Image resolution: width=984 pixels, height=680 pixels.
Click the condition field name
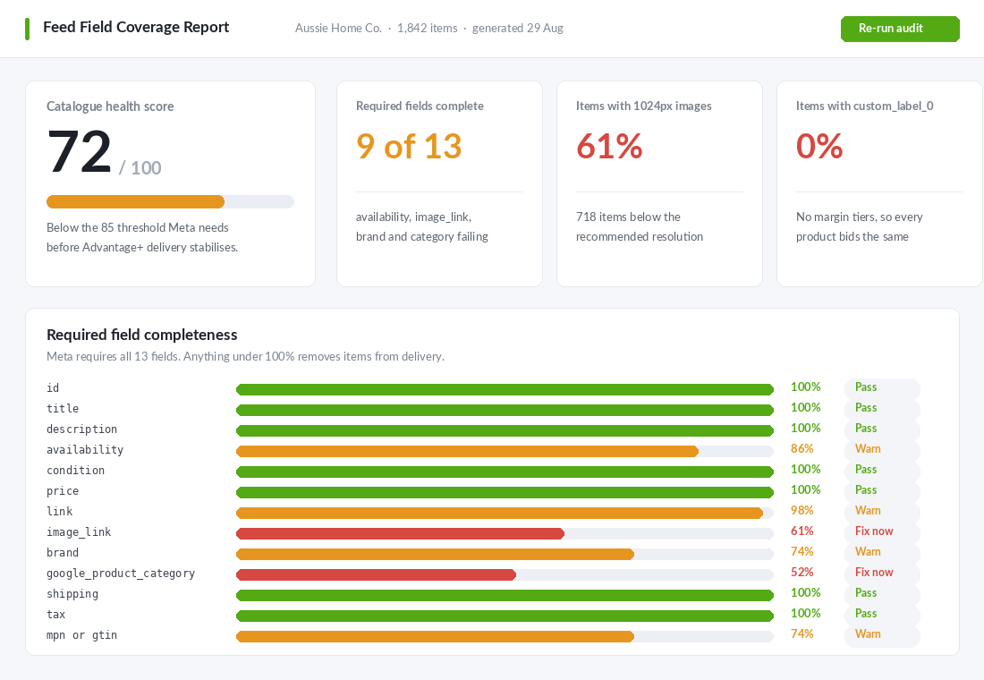coord(75,471)
